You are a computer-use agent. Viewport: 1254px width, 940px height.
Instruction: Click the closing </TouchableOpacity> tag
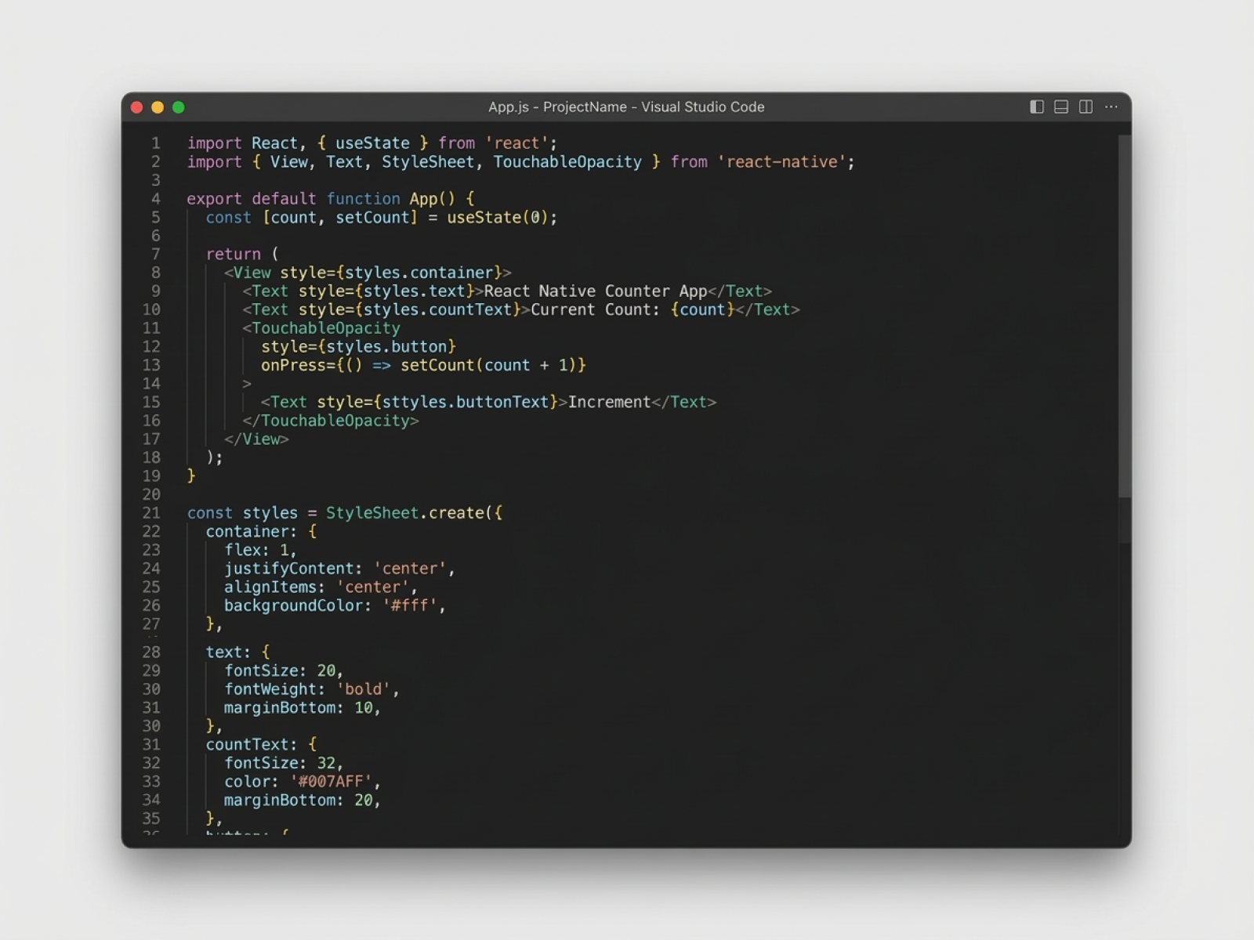[330, 421]
